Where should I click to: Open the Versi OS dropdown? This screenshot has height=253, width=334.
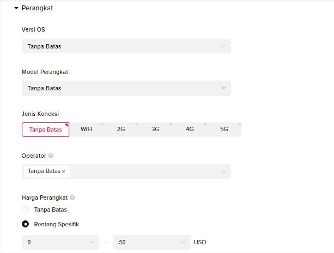[x=126, y=46]
